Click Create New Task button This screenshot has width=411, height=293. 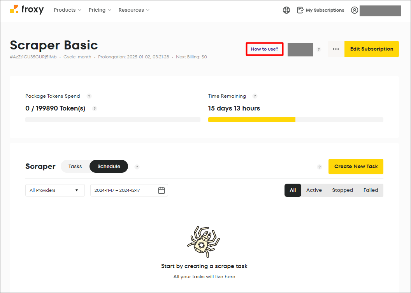click(x=356, y=167)
